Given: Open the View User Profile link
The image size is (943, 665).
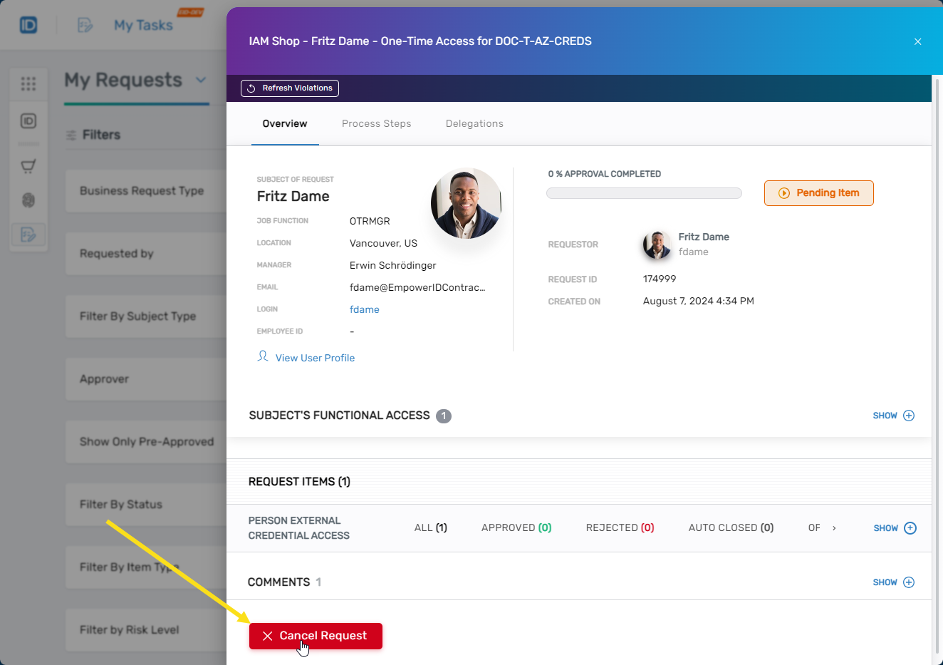Looking at the screenshot, I should click(314, 358).
